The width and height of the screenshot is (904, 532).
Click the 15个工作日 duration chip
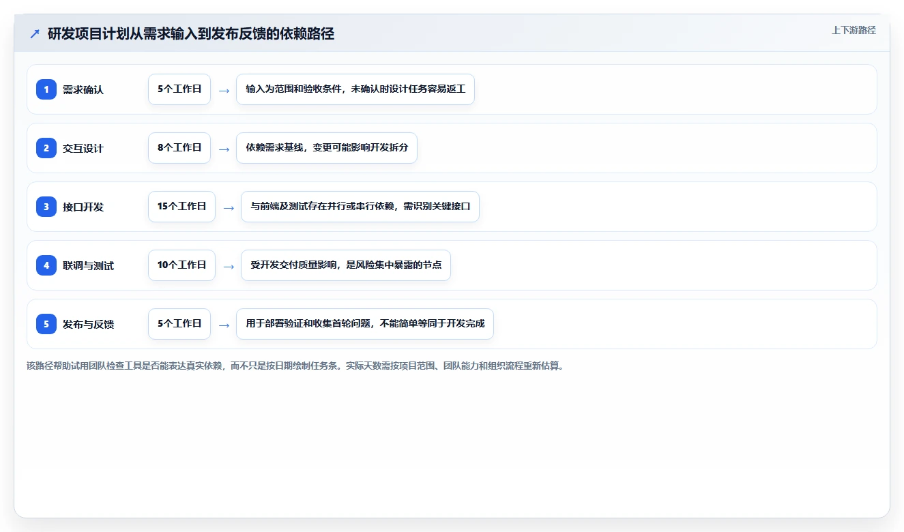tap(181, 207)
